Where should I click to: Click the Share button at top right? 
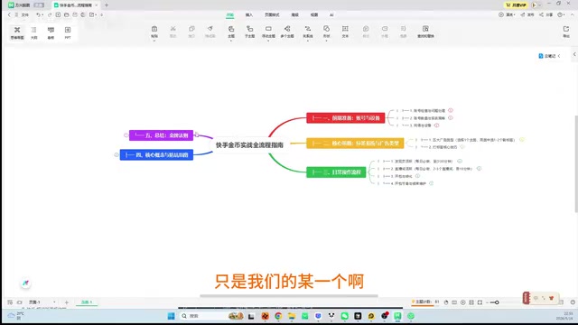coord(546,14)
